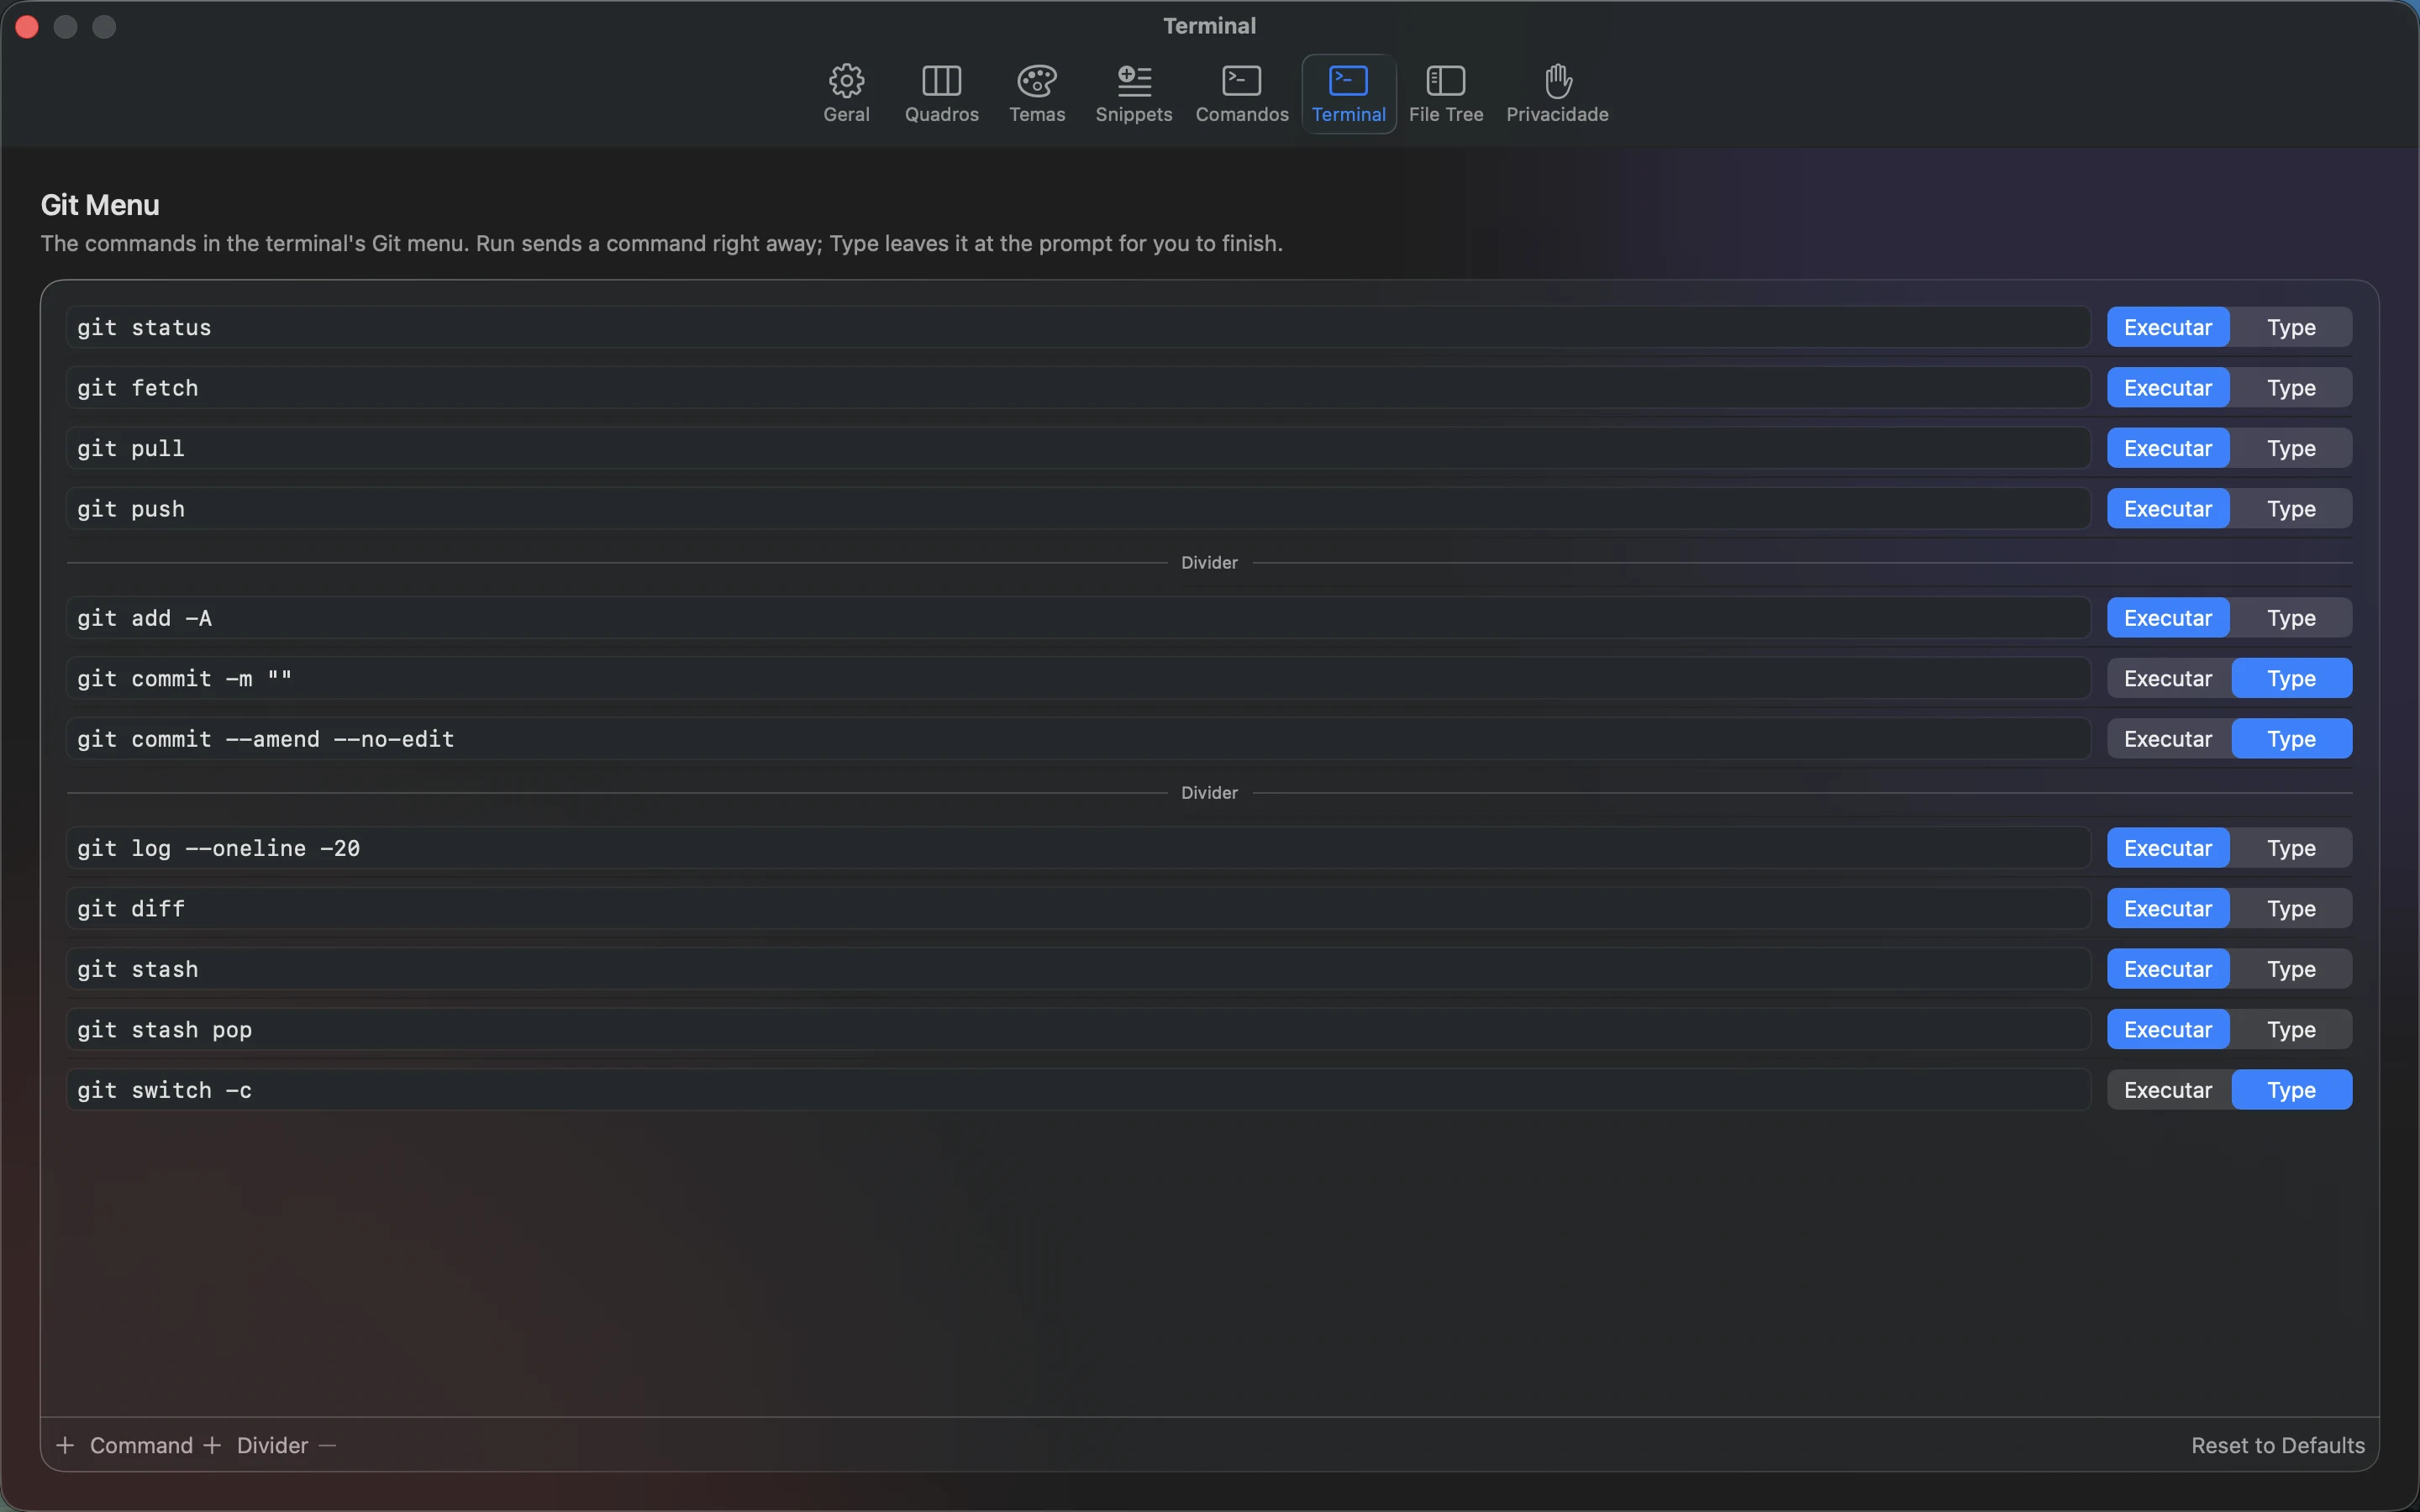The image size is (2420, 1512).
Task: Edit the git commit -m "" command field
Action: [x=1078, y=678]
